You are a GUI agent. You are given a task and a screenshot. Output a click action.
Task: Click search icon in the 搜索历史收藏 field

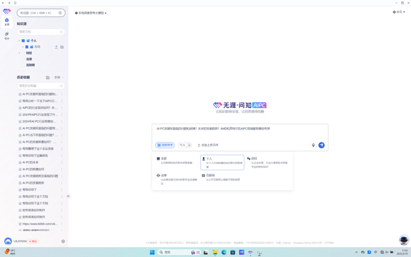(61, 86)
